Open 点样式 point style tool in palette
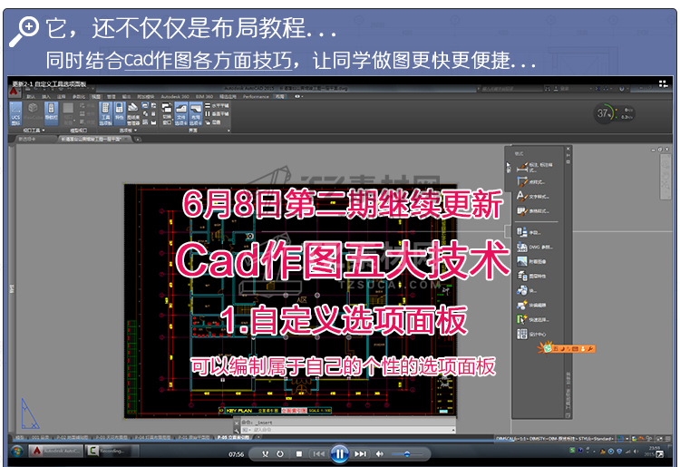The height and width of the screenshot is (467, 680). (531, 181)
